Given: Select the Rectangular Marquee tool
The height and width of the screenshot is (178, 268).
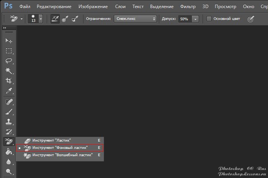Looking at the screenshot, I should pos(8,51).
